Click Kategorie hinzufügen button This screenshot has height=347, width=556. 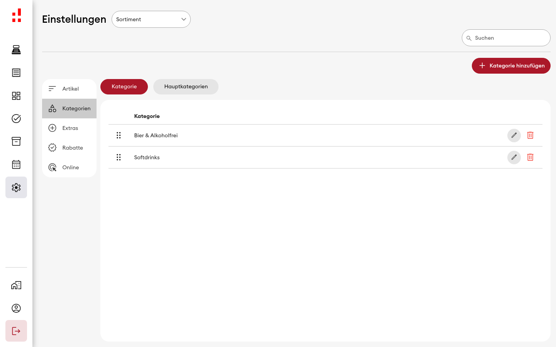pyautogui.click(x=511, y=66)
